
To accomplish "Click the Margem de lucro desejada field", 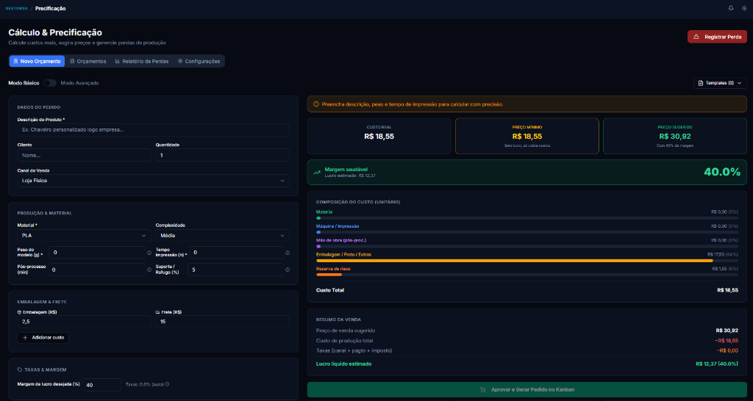I will click(101, 385).
